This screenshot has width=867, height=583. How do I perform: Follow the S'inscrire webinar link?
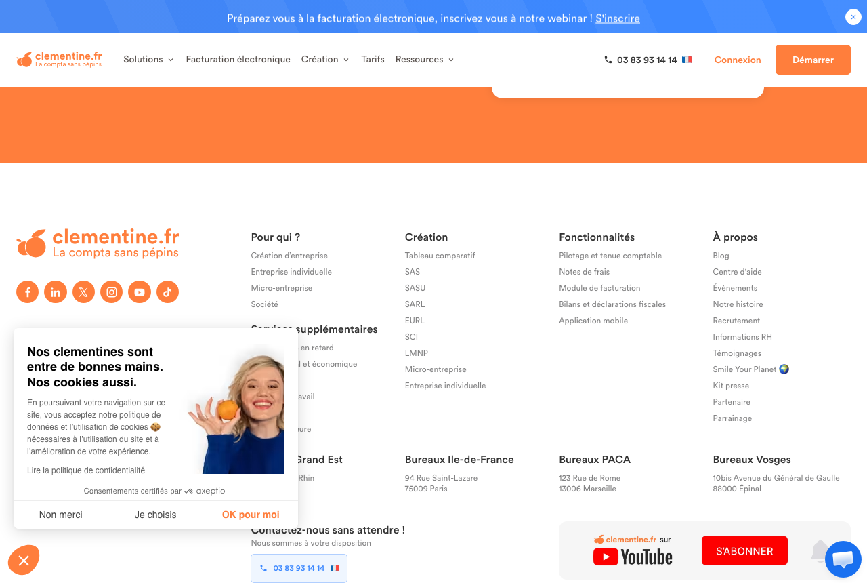pyautogui.click(x=618, y=18)
